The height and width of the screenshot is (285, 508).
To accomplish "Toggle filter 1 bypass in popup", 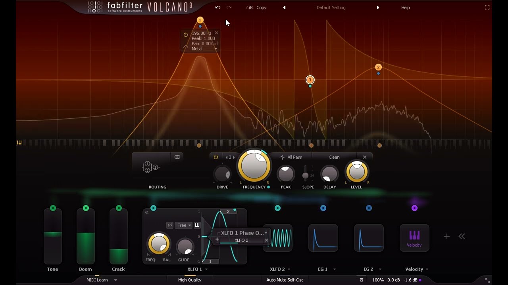I will (185, 35).
